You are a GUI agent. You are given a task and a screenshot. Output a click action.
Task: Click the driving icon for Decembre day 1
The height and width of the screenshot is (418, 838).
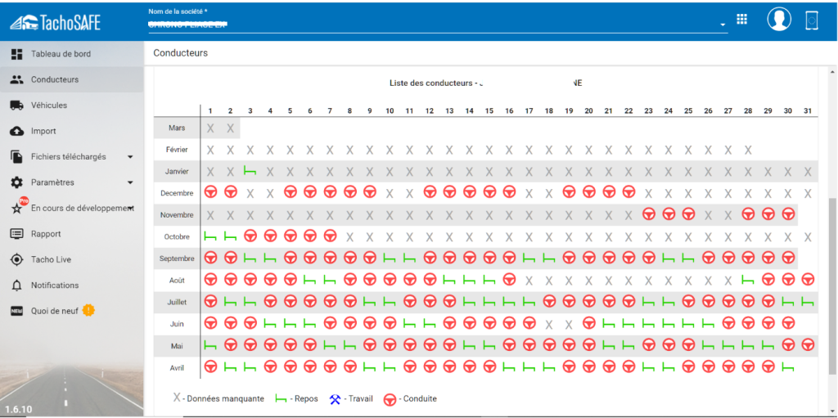(x=210, y=192)
